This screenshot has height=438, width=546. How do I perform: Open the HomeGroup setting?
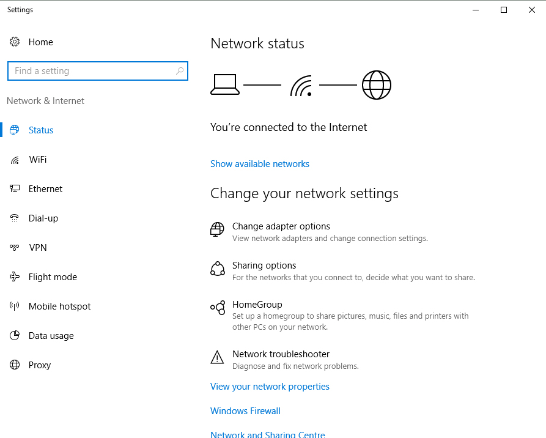point(257,305)
